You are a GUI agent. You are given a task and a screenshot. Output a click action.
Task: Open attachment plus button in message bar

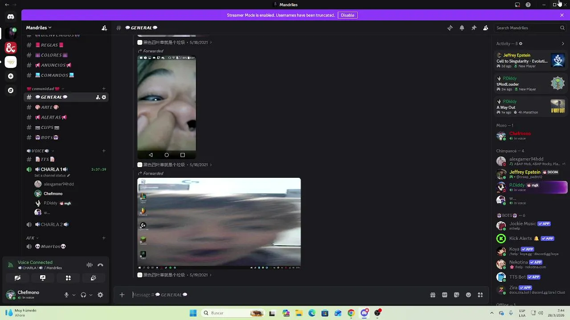[122, 295]
